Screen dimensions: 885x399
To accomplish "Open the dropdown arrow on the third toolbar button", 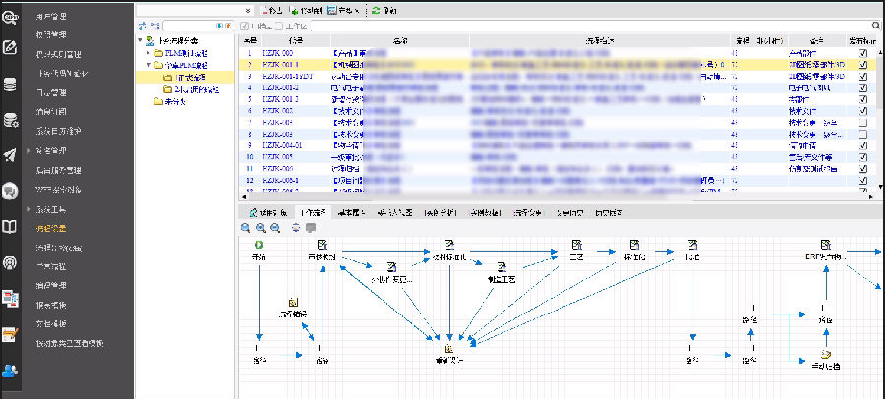I will (356, 9).
